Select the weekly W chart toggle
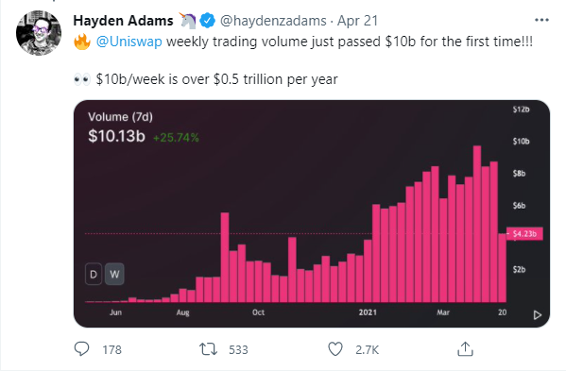Viewport: 566px width, 371px height. tap(114, 274)
